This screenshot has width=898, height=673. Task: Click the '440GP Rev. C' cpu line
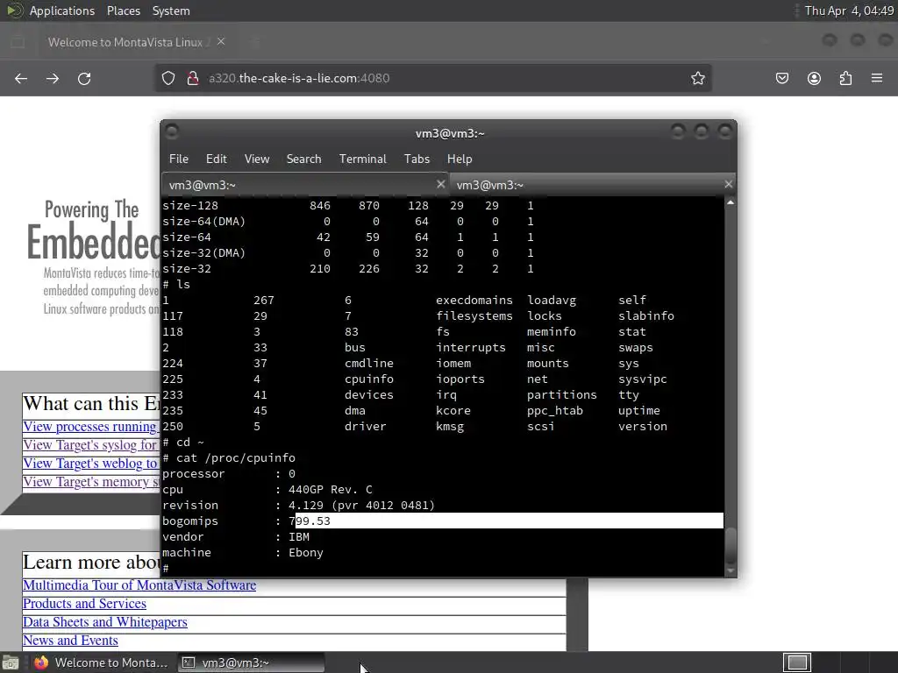pyautogui.click(x=267, y=489)
